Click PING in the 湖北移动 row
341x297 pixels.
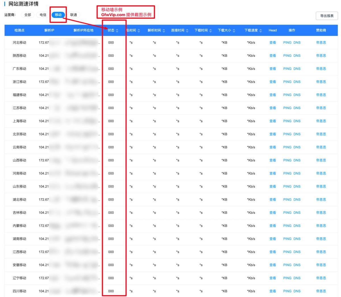(x=287, y=200)
